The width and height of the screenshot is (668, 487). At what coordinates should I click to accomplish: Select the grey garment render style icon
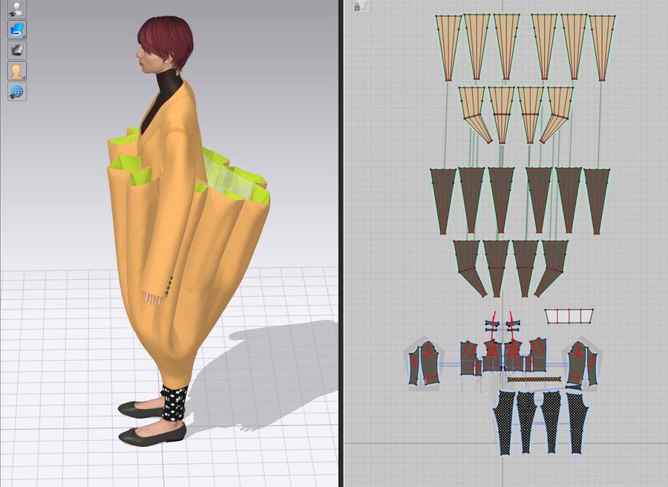16,50
